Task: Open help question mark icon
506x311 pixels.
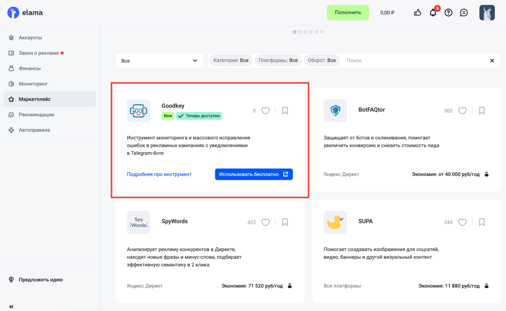Action: pos(448,13)
